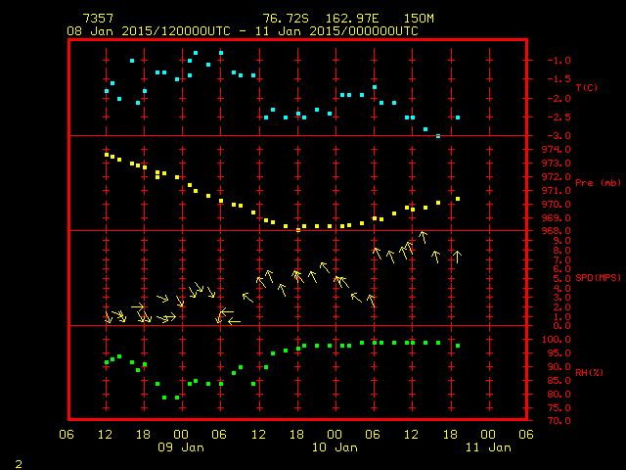Click the UTC date range header line
The image size is (626, 470).
242,31
